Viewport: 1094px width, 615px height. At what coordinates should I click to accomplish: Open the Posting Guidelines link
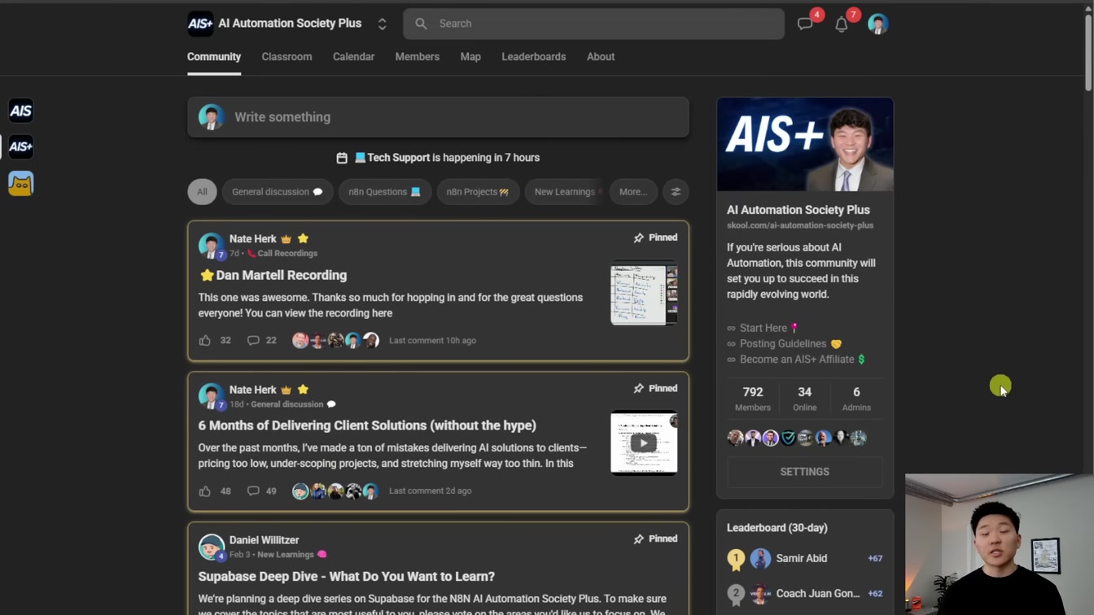(784, 344)
